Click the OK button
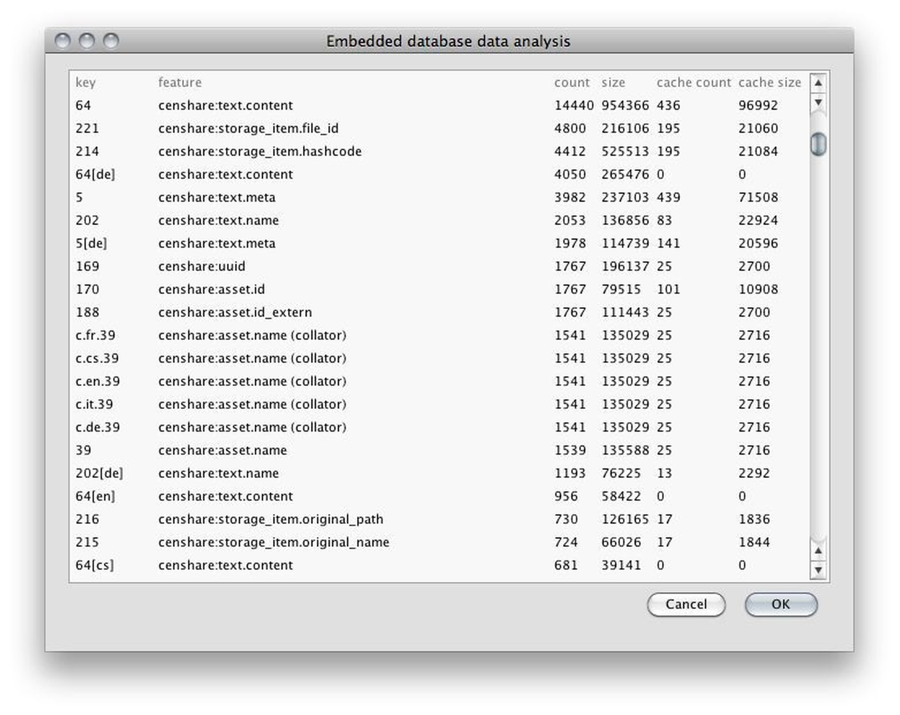Screen dimensions: 900x715 781,604
